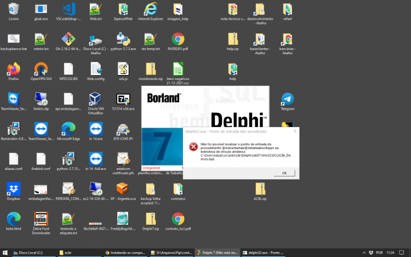Switch to acbr folder taskbar window

pyautogui.click(x=80, y=253)
